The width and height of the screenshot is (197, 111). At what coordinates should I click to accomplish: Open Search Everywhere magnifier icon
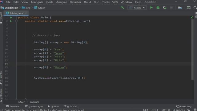tap(195, 8)
